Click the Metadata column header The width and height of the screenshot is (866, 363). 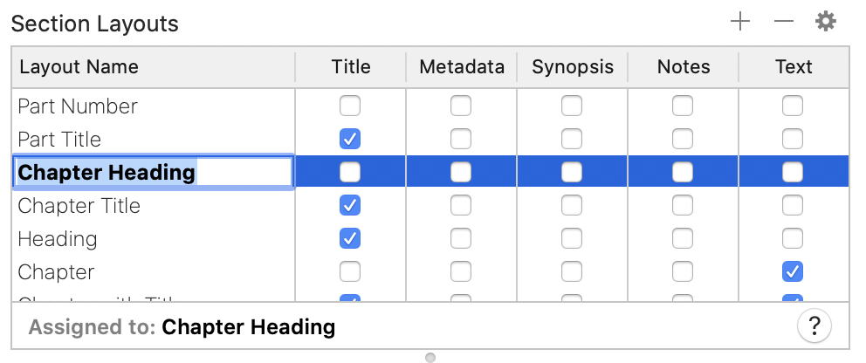pyautogui.click(x=461, y=67)
